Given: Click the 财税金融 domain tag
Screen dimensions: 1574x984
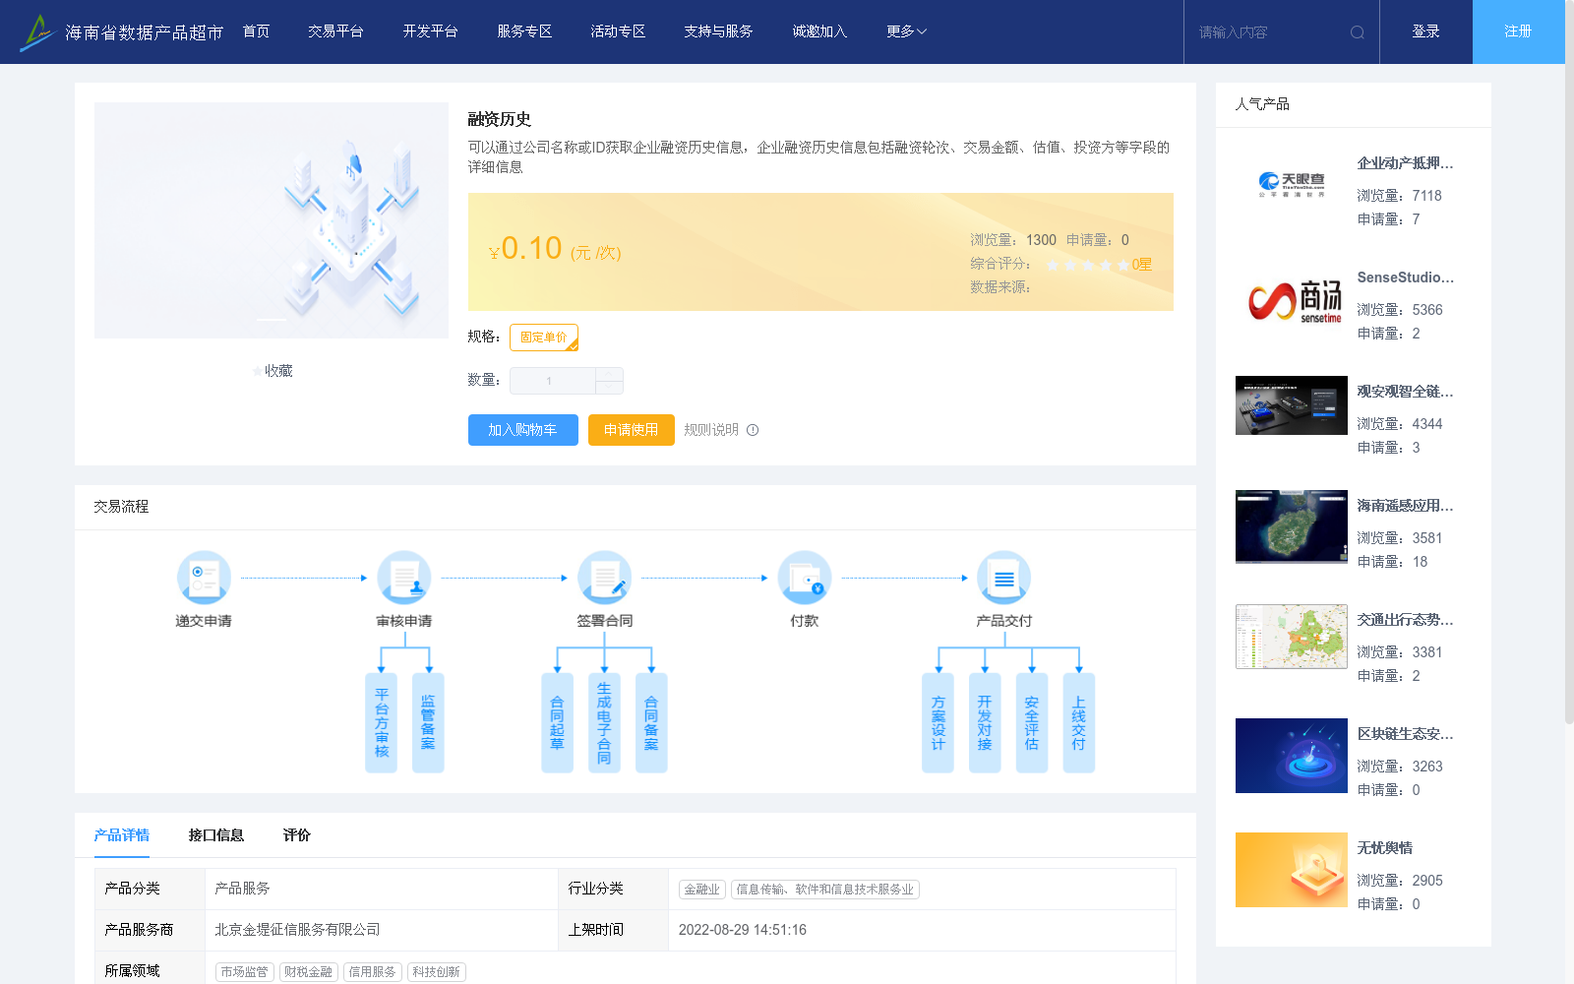Looking at the screenshot, I should point(308,972).
